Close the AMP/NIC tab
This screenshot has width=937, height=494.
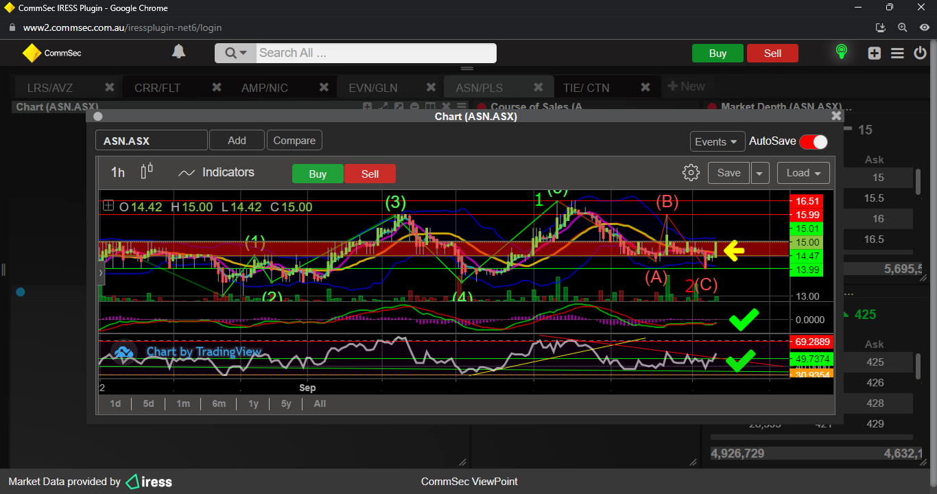click(324, 87)
